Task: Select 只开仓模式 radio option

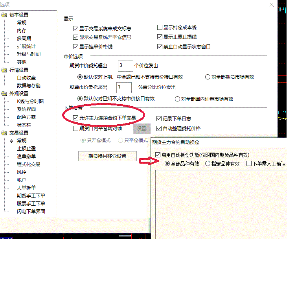Action: click(x=83, y=140)
